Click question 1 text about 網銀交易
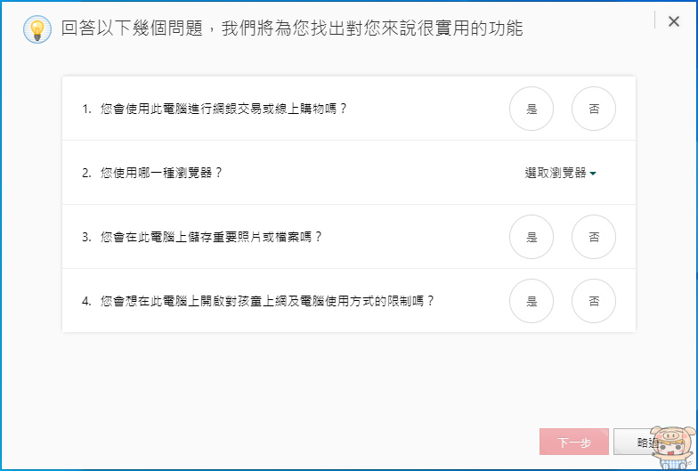Image resolution: width=698 pixels, height=471 pixels. [x=223, y=109]
